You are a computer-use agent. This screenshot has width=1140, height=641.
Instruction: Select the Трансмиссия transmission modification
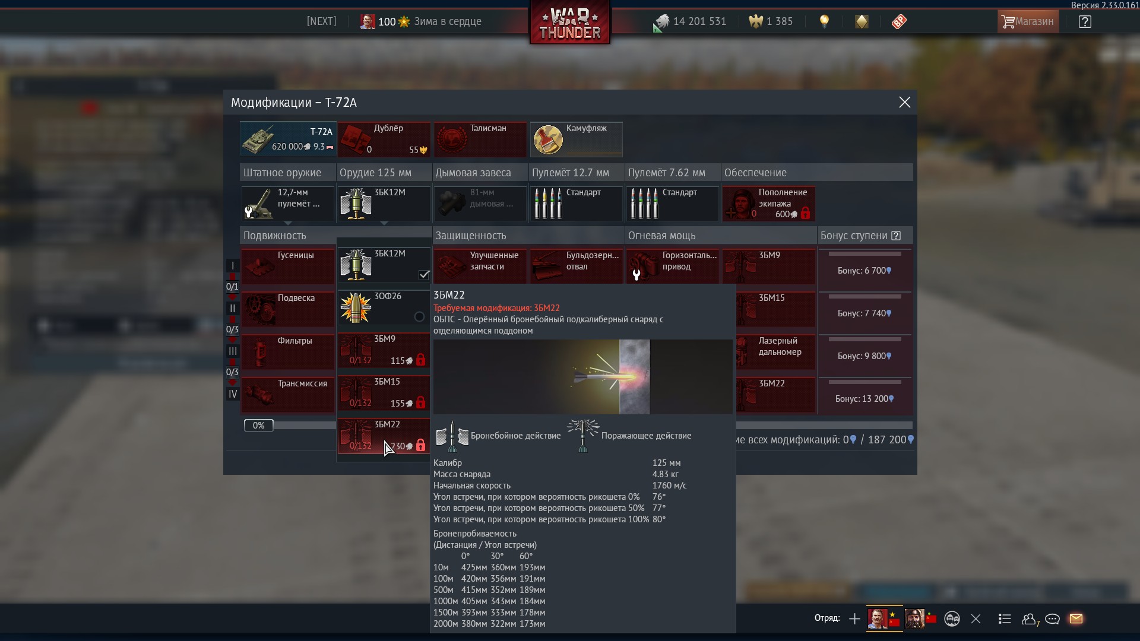288,394
